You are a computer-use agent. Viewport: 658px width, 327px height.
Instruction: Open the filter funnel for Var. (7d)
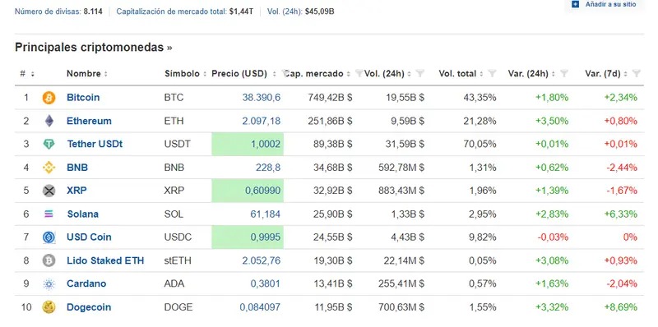(636, 74)
